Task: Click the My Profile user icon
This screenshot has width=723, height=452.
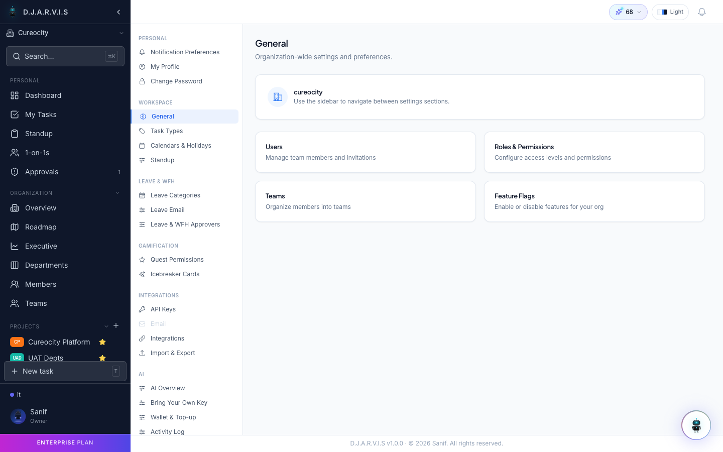Action: [x=142, y=67]
